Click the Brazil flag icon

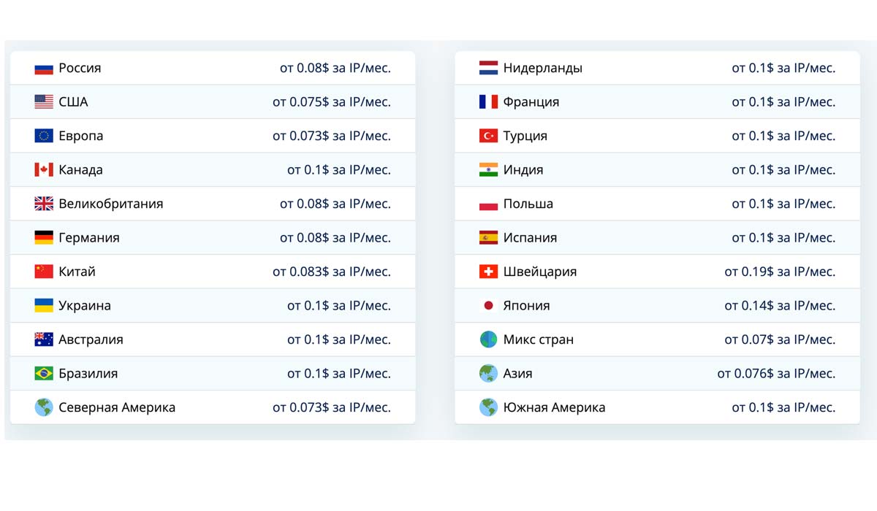tap(44, 374)
